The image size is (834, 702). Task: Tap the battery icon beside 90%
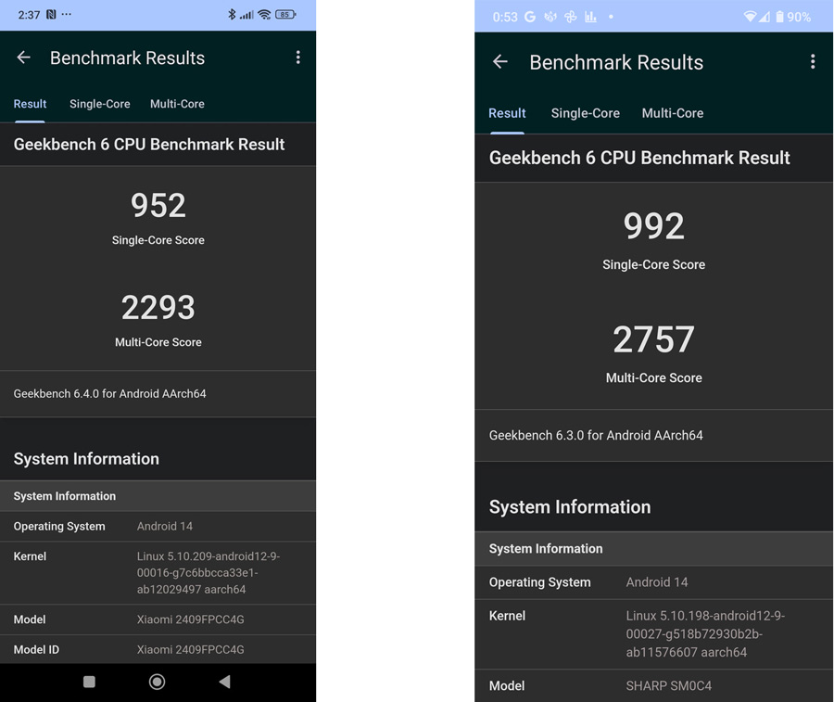779,17
